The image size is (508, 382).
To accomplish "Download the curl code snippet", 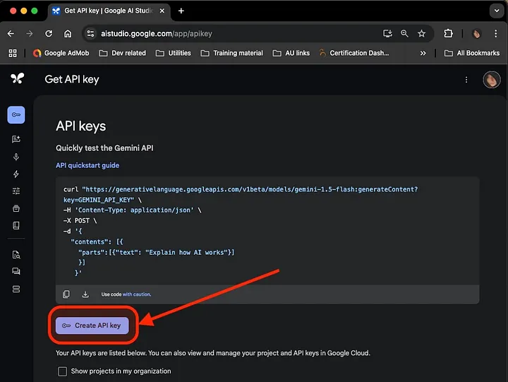I will [85, 294].
